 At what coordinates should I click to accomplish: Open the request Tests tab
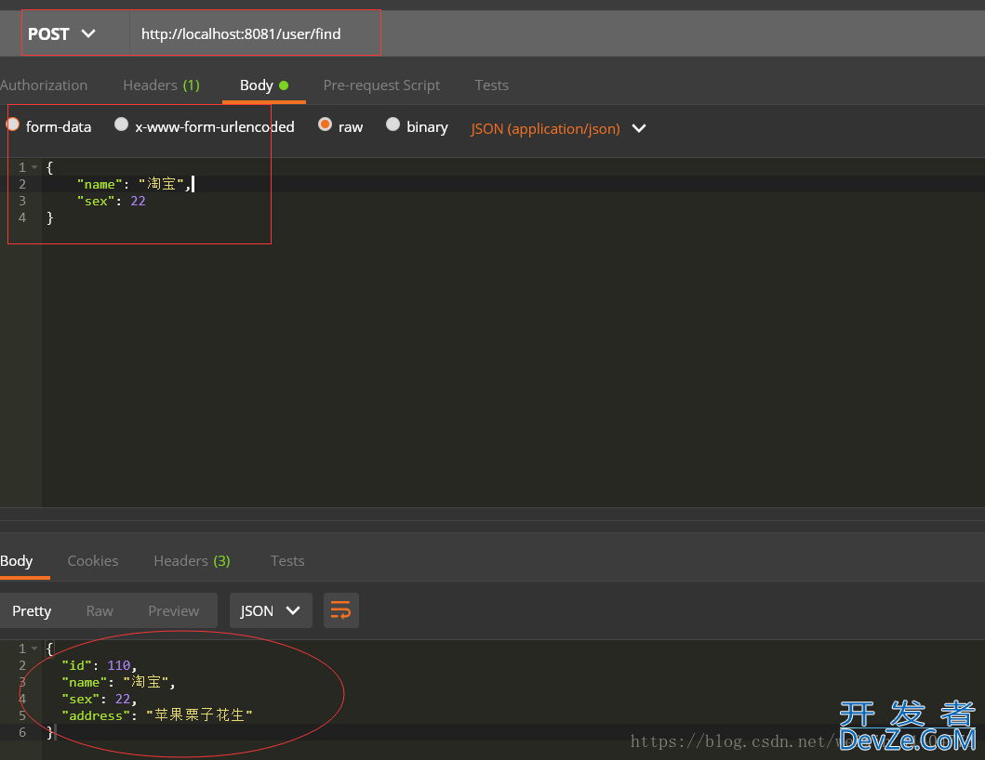[x=491, y=85]
